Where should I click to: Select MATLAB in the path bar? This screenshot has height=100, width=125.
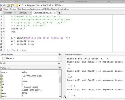[47, 6]
